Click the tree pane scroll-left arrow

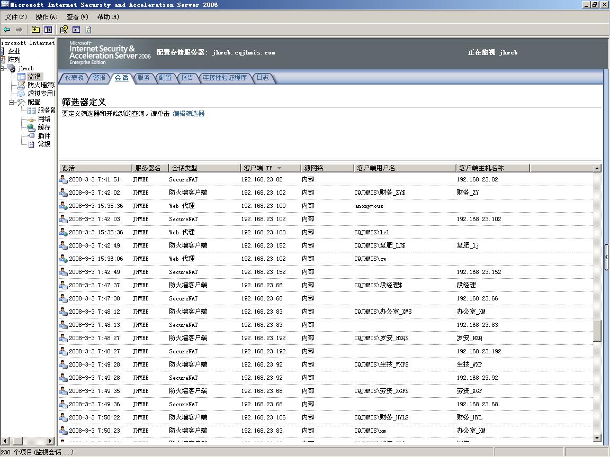coord(5,441)
